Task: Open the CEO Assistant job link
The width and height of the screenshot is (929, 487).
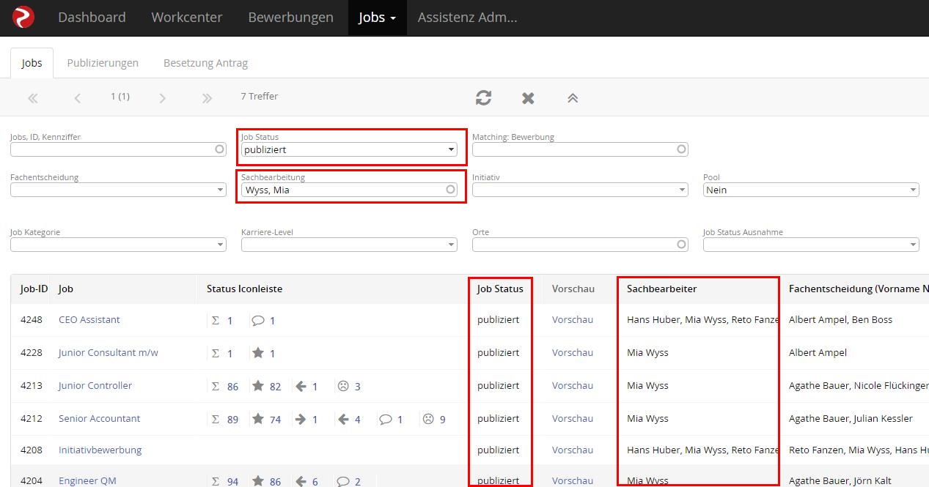Action: pos(89,319)
